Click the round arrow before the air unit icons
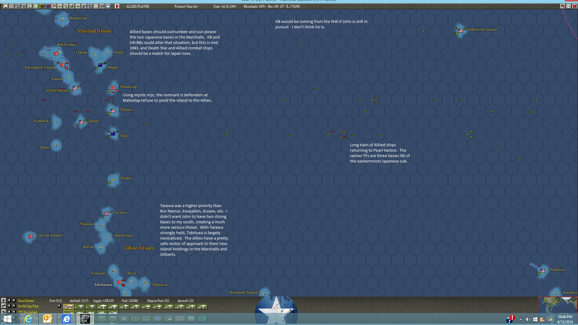Viewport: 578px width, 325px height. pos(59,306)
